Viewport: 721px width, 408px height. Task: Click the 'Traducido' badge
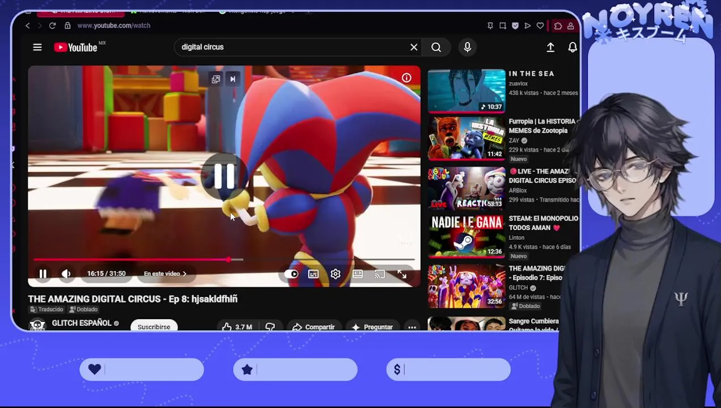(46, 309)
